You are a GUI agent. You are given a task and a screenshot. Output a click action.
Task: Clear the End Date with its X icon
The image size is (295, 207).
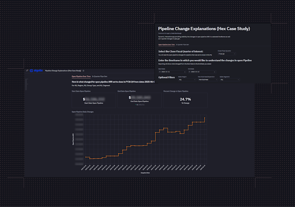tap(214, 72)
